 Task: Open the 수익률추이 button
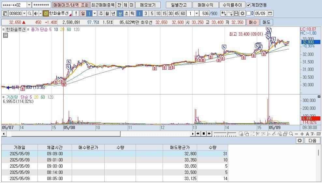(232, 5)
